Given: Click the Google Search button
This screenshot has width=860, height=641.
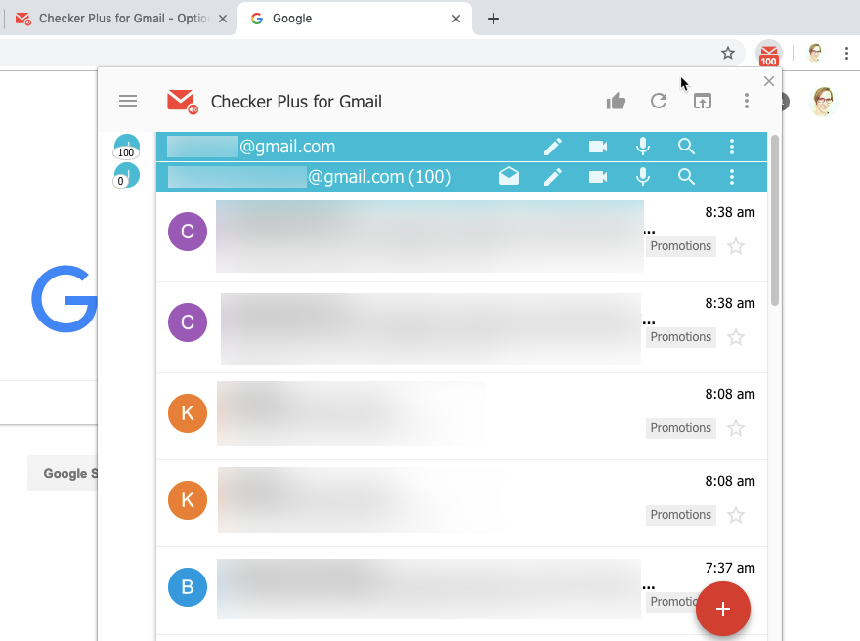Looking at the screenshot, I should pyautogui.click(x=70, y=473).
